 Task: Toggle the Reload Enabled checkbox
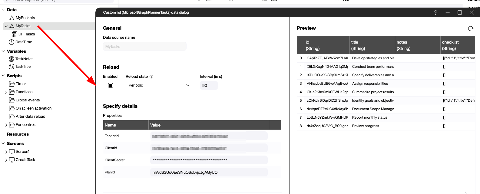pos(111,85)
